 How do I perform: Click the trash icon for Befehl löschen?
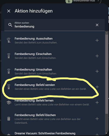pyautogui.click(x=9, y=119)
